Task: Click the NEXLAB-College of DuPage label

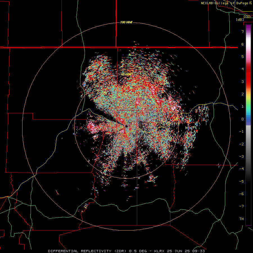Action: point(226,3)
